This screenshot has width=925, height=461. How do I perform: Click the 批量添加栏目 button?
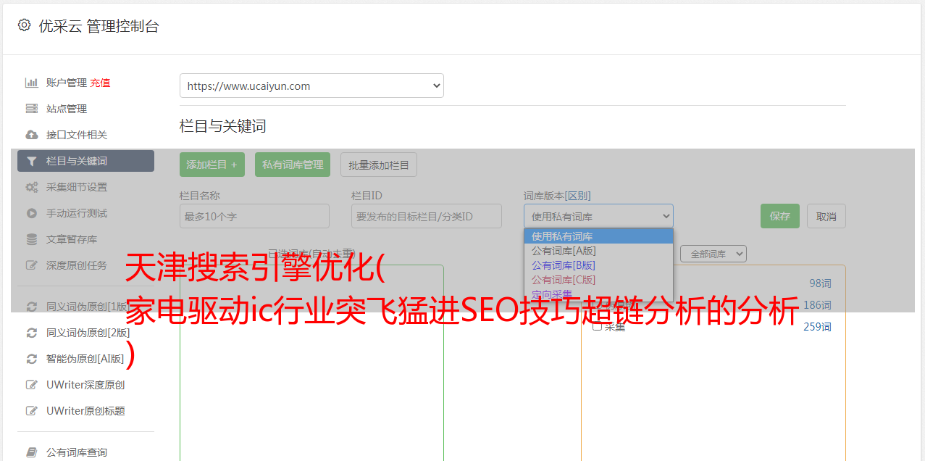click(379, 165)
